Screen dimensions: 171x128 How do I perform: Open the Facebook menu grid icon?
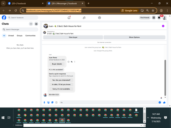click(x=154, y=18)
